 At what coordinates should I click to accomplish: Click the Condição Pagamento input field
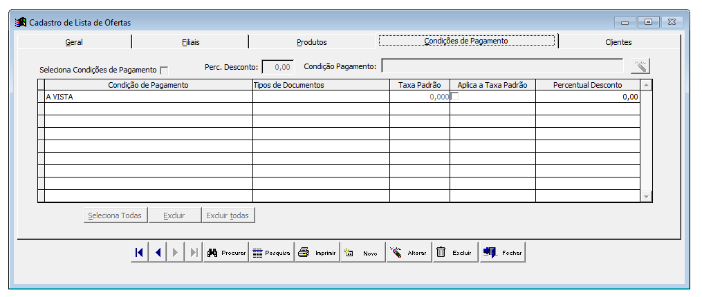tap(502, 66)
